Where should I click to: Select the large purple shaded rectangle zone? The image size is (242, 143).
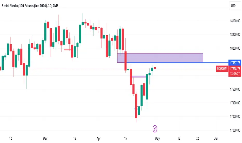pyautogui.click(x=160, y=58)
